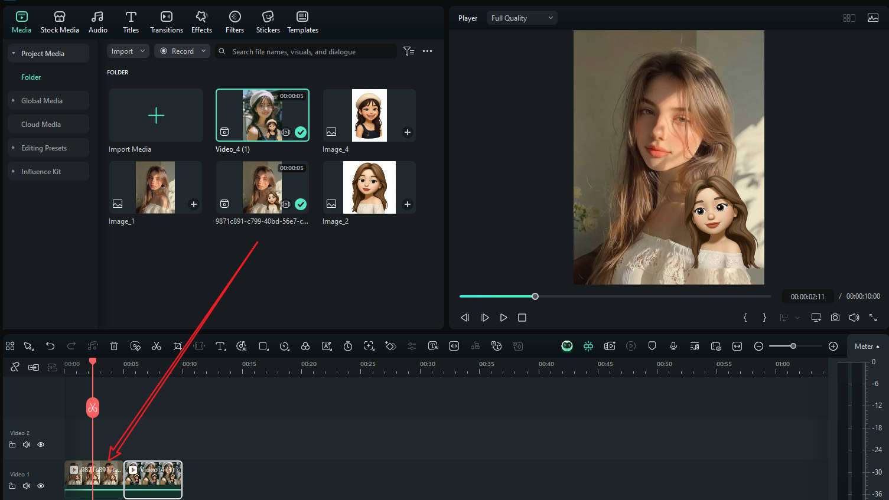The image size is (889, 500).
Task: Click the Import Media plus tile
Action: pos(156,115)
